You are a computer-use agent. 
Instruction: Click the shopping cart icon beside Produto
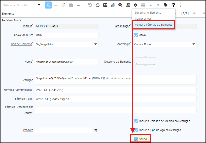coord(96,130)
